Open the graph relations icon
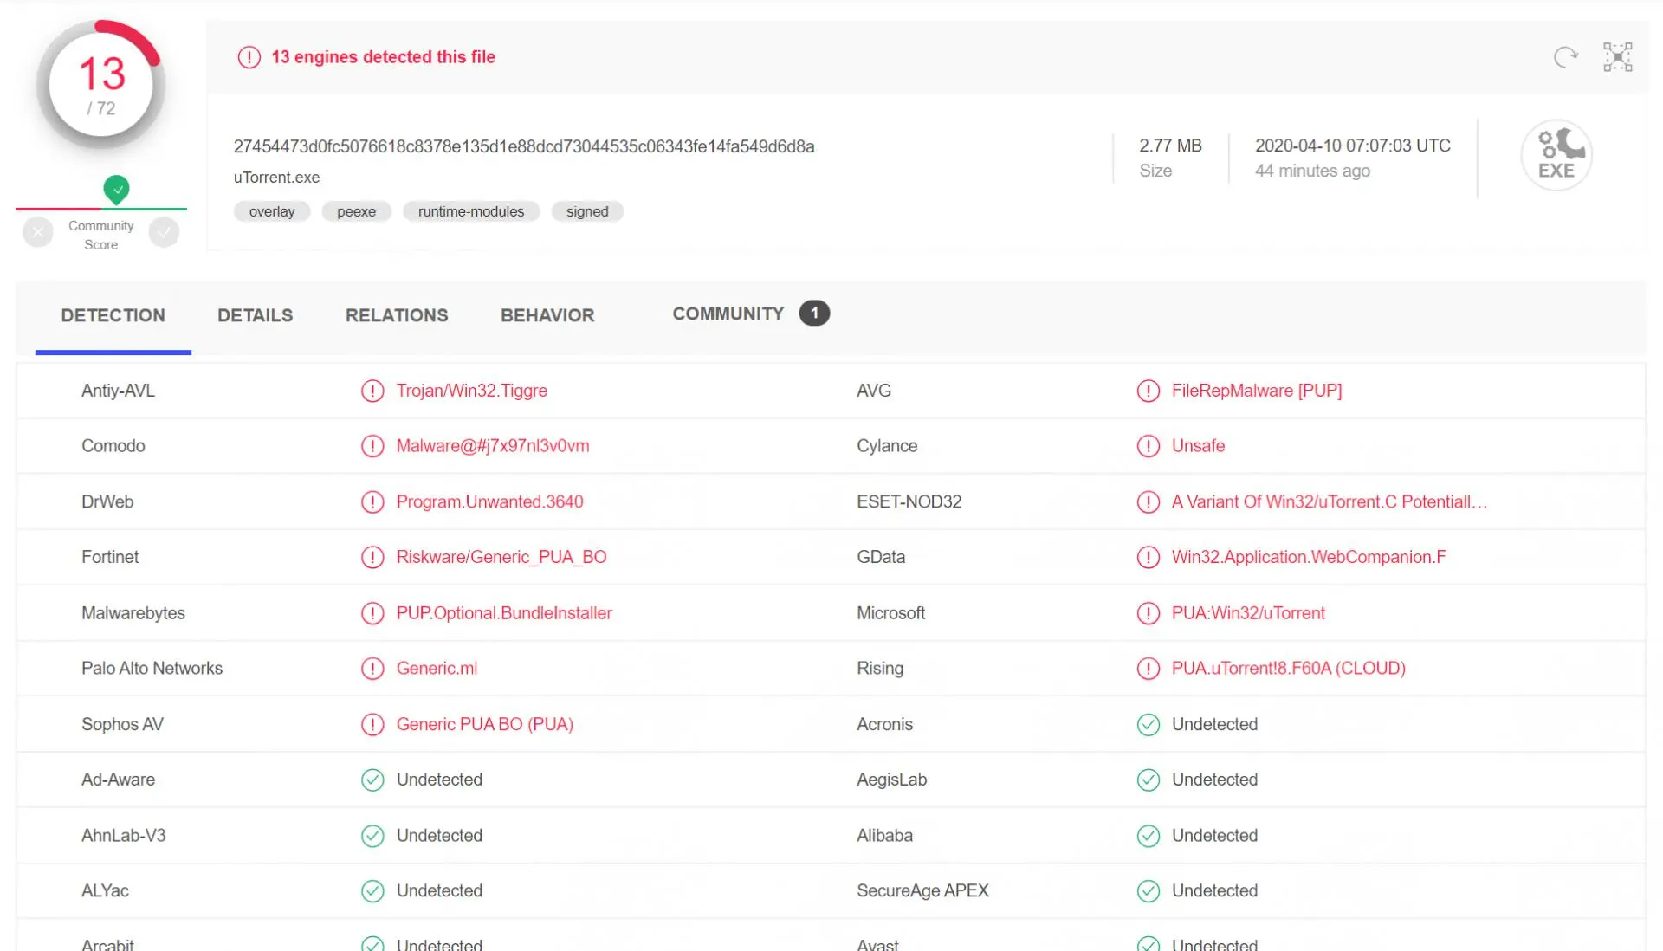This screenshot has height=951, width=1663. click(1617, 57)
